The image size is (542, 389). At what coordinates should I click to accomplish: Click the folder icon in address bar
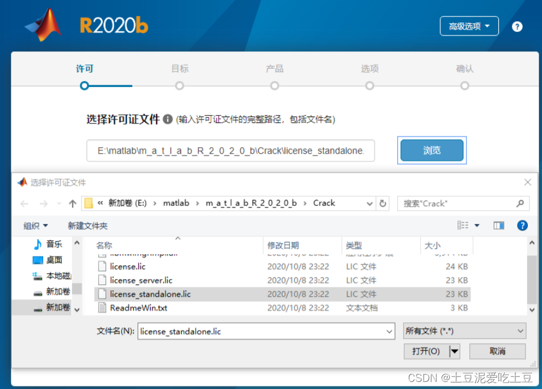89,203
